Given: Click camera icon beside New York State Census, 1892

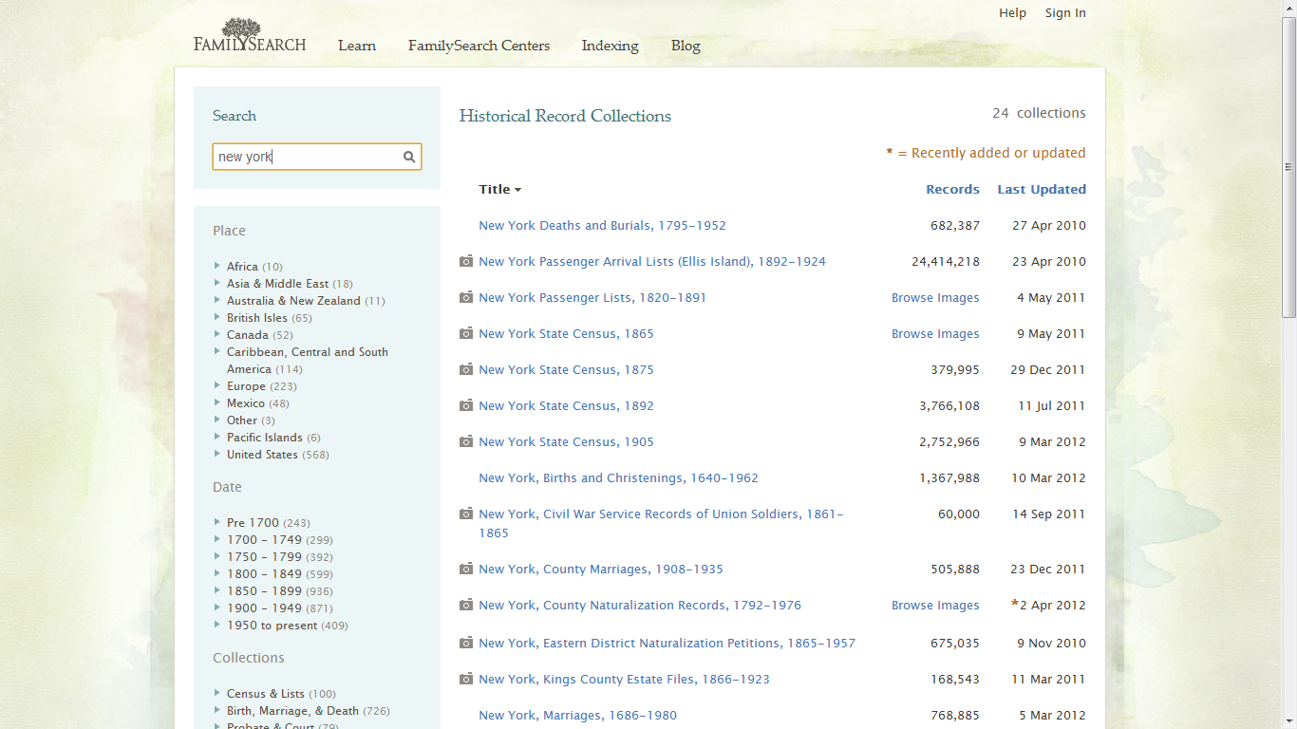Looking at the screenshot, I should pos(466,405).
